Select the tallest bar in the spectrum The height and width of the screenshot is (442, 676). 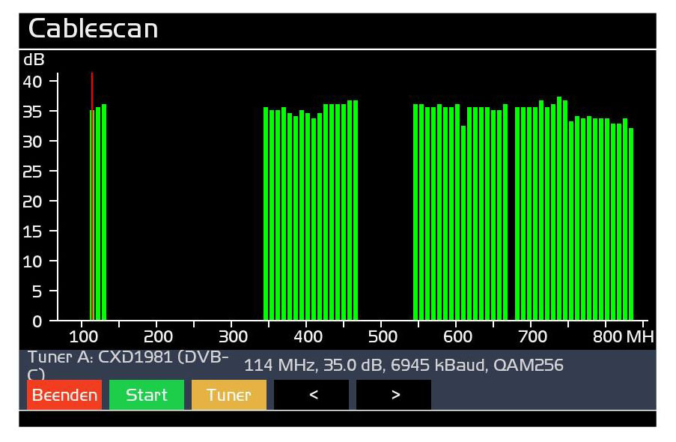point(559,210)
